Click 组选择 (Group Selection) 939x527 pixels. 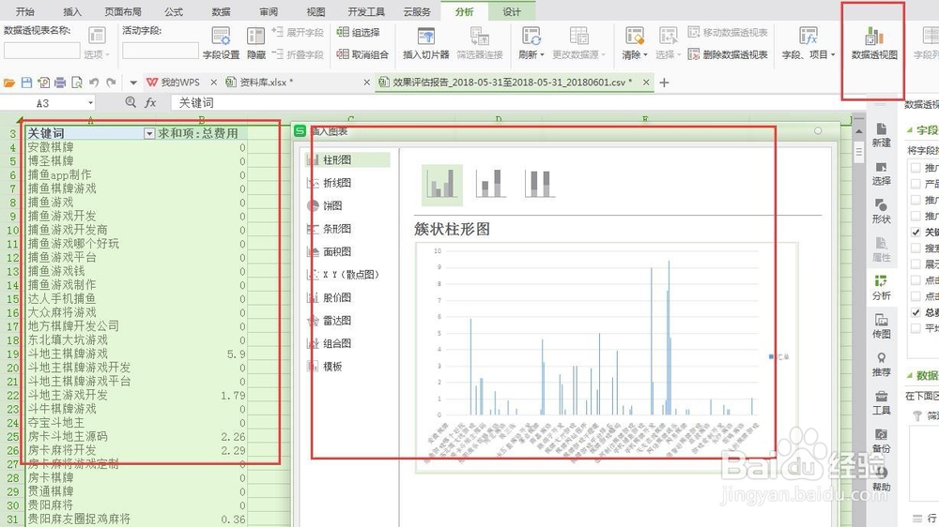(358, 32)
